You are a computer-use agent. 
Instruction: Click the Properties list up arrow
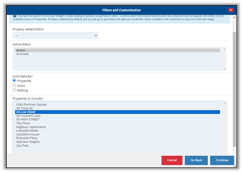[x=224, y=104]
